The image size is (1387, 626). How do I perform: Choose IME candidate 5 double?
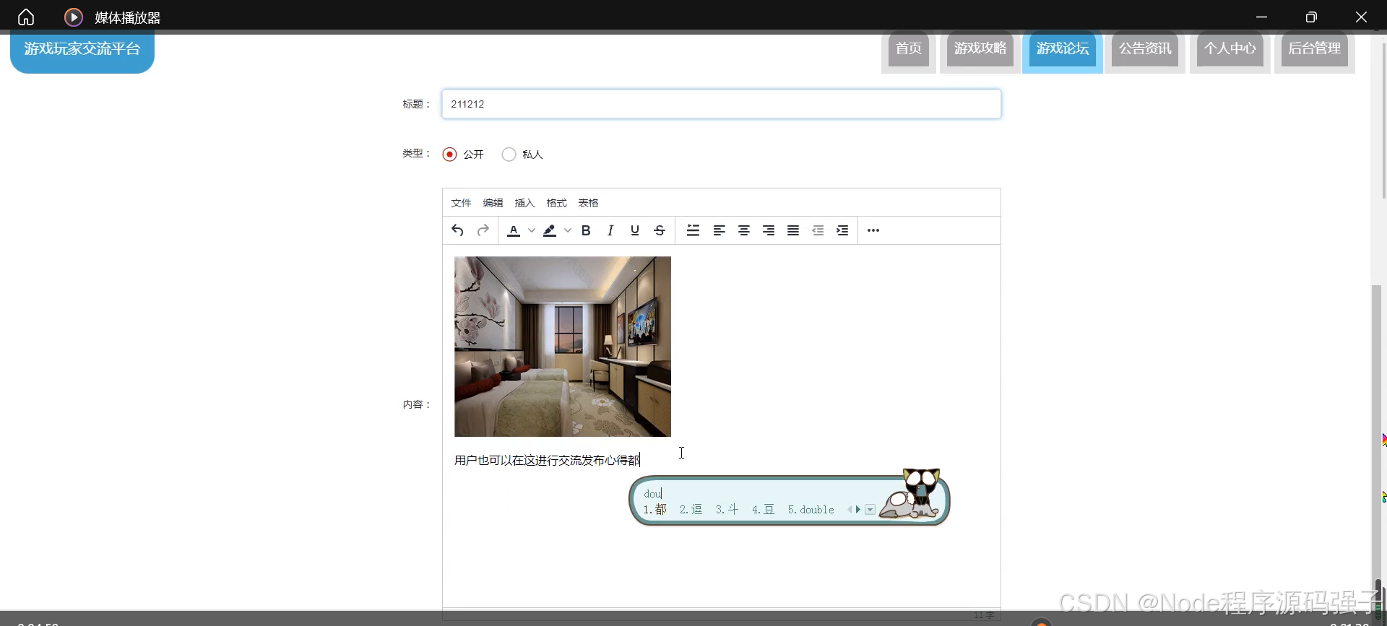point(811,510)
